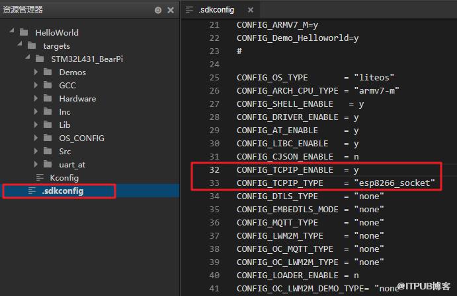This screenshot has width=457, height=296.
Task: Click the HelloWorld folder icon
Action: [x=24, y=32]
